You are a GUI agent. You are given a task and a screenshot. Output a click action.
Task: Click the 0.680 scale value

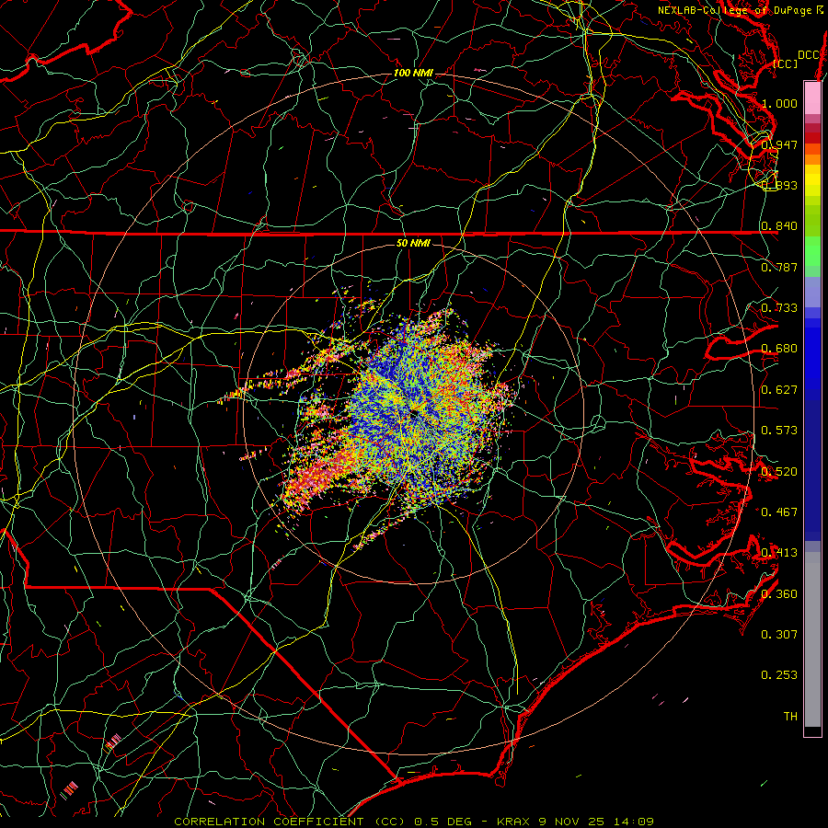coord(779,349)
